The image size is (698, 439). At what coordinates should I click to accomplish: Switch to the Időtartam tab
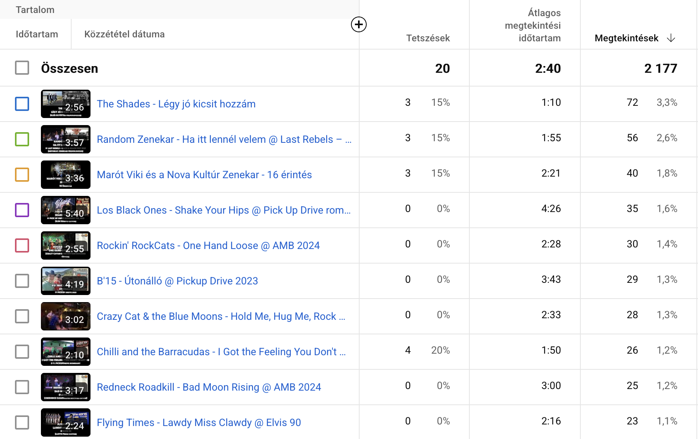(x=37, y=34)
